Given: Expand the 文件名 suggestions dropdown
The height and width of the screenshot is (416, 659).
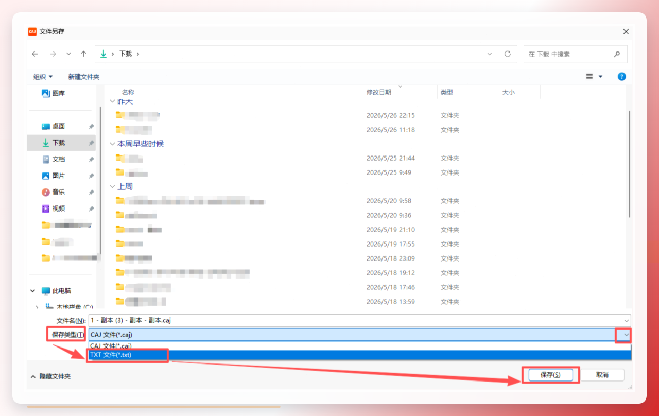Looking at the screenshot, I should pyautogui.click(x=626, y=320).
